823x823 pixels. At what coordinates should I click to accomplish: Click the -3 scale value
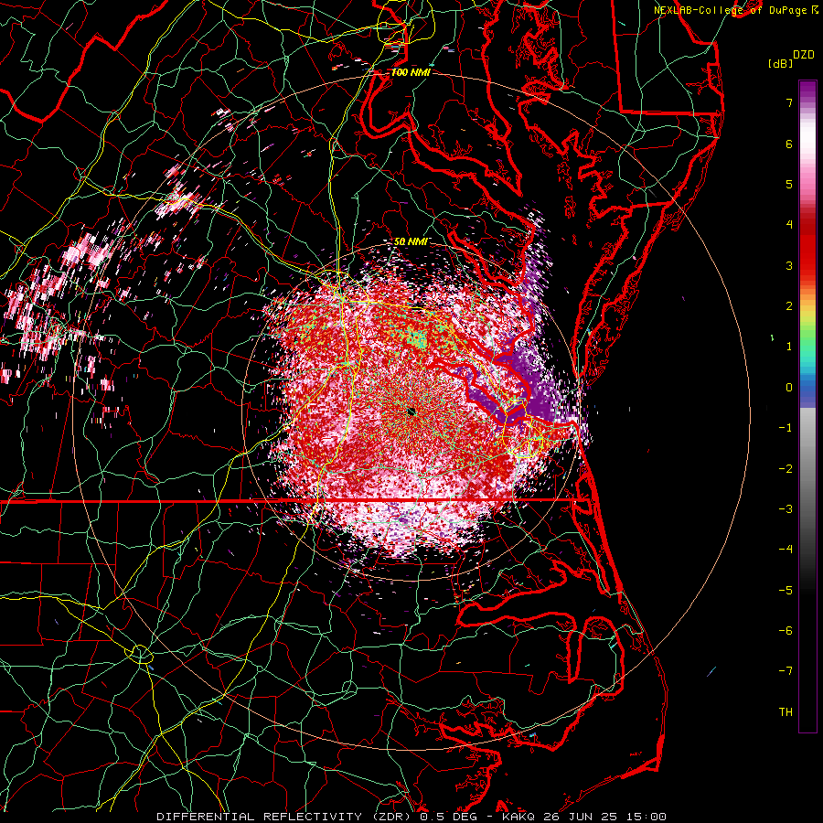coord(786,509)
